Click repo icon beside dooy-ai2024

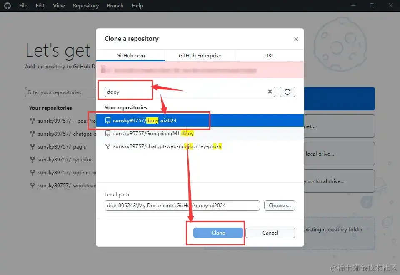pyautogui.click(x=108, y=120)
